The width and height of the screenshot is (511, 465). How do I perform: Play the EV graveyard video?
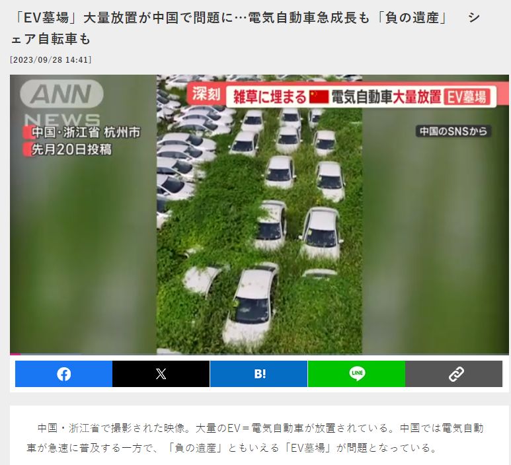259,215
